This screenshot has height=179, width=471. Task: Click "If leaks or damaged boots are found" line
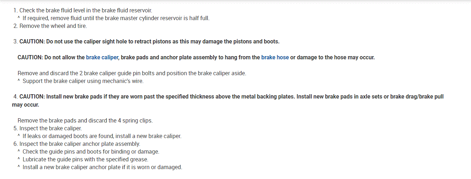click(x=102, y=136)
